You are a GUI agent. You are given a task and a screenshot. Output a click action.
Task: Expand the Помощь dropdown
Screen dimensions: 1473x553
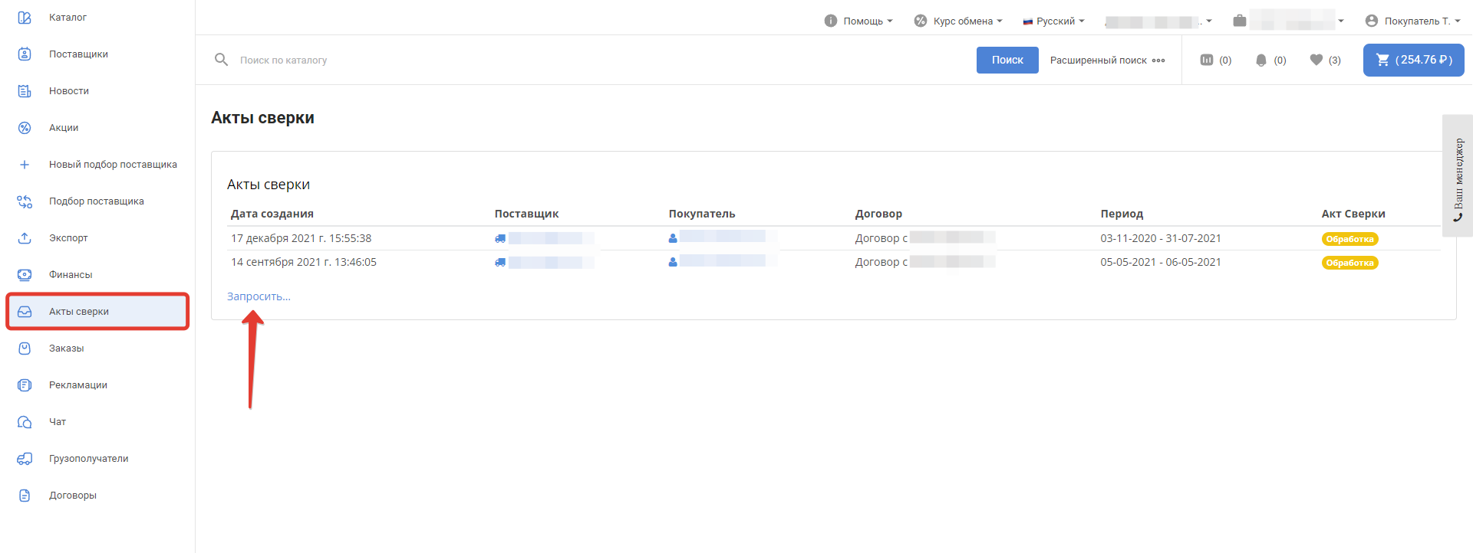858,21
